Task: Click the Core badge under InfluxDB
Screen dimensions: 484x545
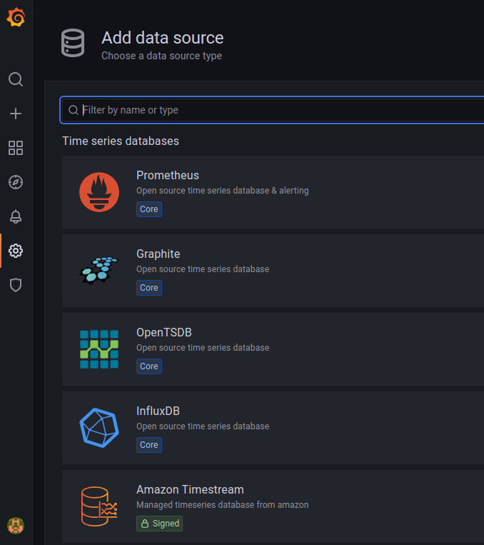Action: (149, 445)
